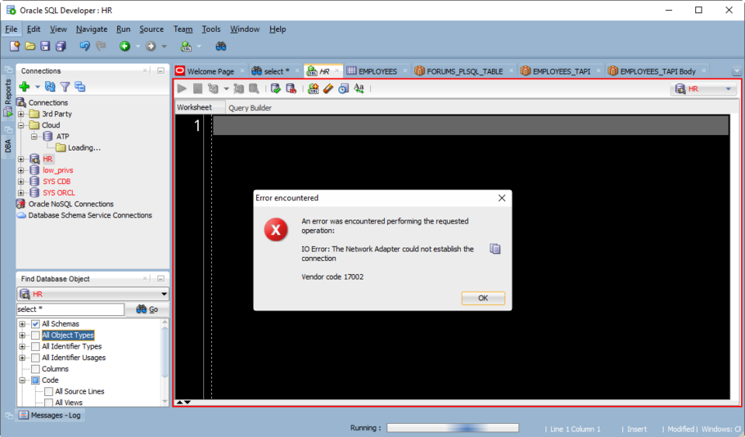Click the copy error message icon
Viewport: 745px width, 437px height.
[x=495, y=249]
